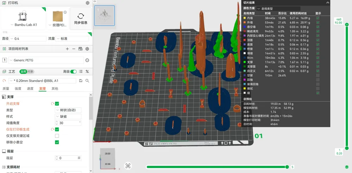Check the 仅支撑关键区域 checkbox

pyautogui.click(x=57, y=136)
